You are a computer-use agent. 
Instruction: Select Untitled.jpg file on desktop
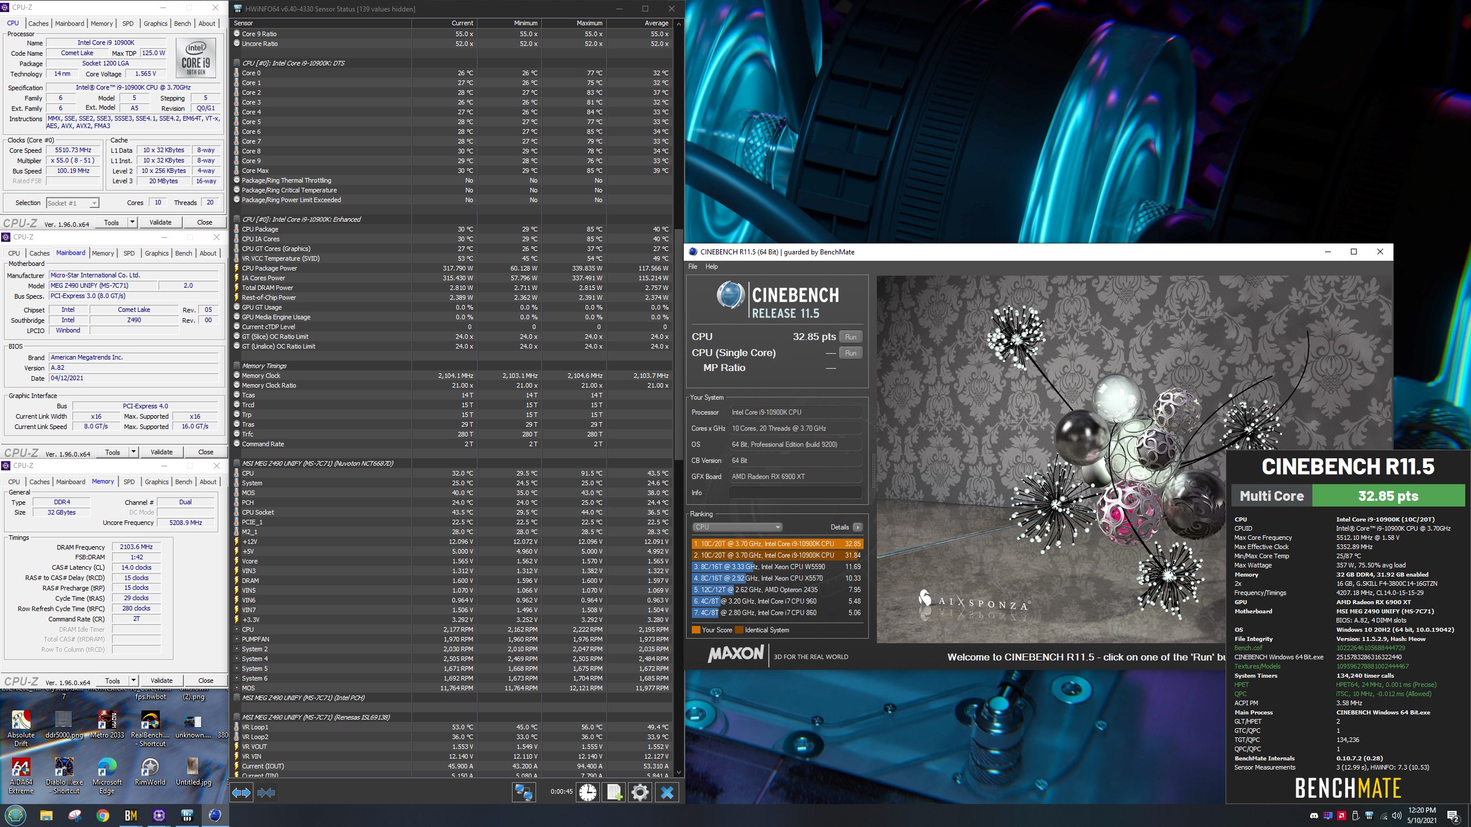193,771
